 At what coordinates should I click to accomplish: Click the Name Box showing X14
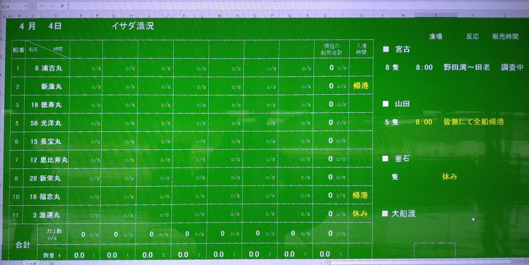pos(11,6)
